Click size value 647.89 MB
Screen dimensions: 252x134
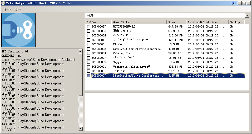click(175, 26)
